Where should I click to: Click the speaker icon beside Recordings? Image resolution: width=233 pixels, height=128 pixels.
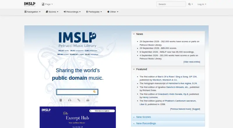click(65, 12)
